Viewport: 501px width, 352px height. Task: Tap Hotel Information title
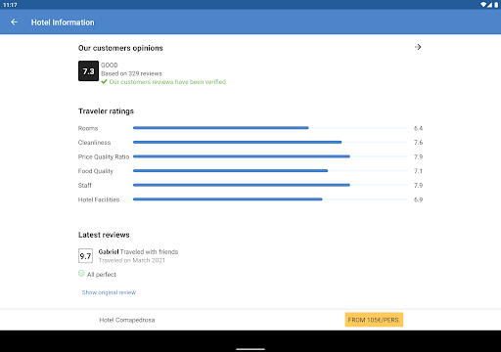tap(63, 22)
